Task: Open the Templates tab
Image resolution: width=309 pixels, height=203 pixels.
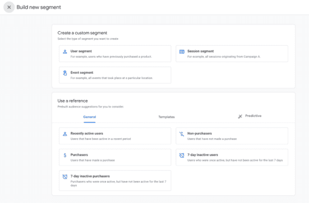Action: tap(167, 117)
